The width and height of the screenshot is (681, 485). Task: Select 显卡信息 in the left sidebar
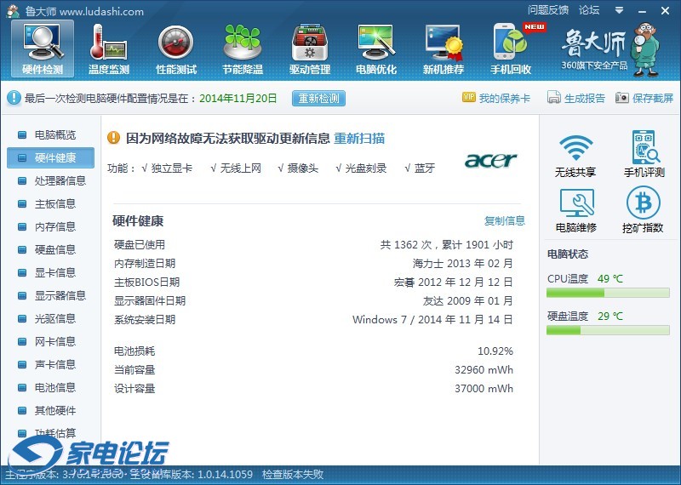(54, 272)
